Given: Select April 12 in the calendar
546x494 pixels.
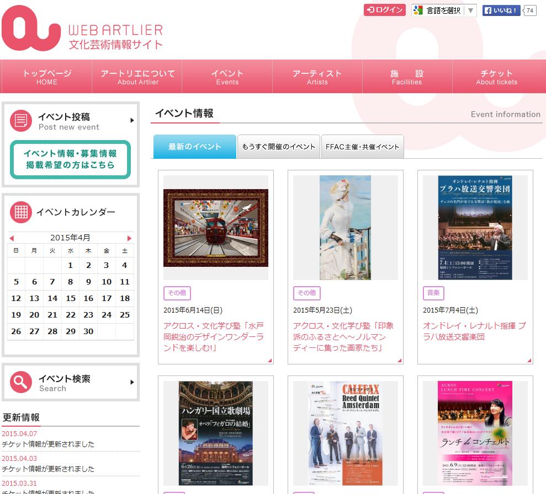Looking at the screenshot, I should tap(16, 298).
